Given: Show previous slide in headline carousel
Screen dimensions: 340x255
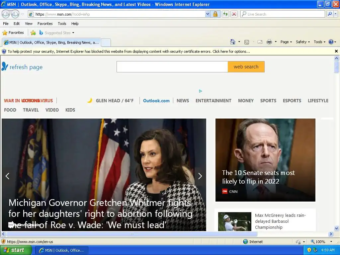Looking at the screenshot, I should [7, 176].
